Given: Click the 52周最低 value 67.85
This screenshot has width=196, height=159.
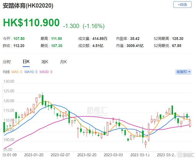Looking at the screenshot, I should click(177, 46).
